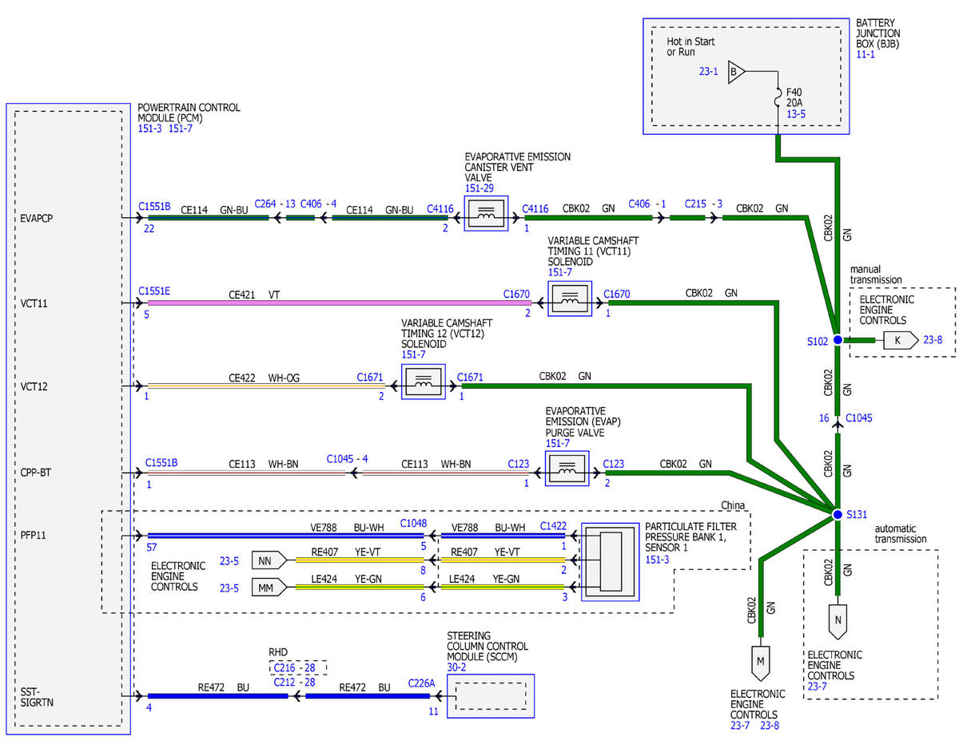Viewport: 959px width, 740px height.
Task: Click the EVAP Purge Valve coil symbol
Action: pos(567,470)
